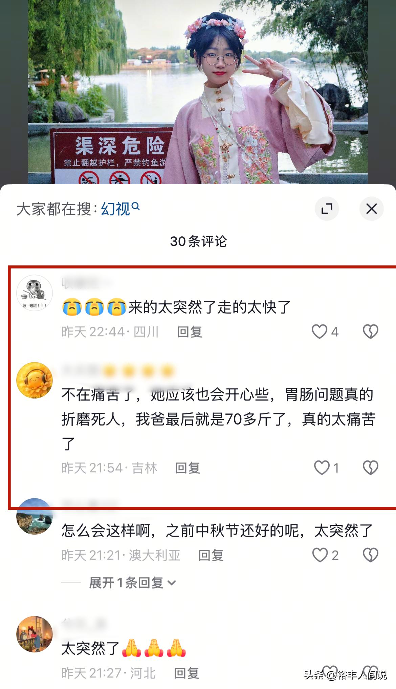The width and height of the screenshot is (396, 689).
Task: Reply to the 22:44 Sichuan comment
Action: tap(190, 332)
